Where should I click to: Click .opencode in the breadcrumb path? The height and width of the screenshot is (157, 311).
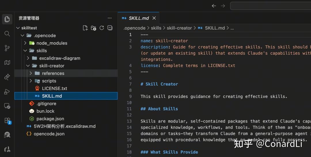tap(134, 28)
